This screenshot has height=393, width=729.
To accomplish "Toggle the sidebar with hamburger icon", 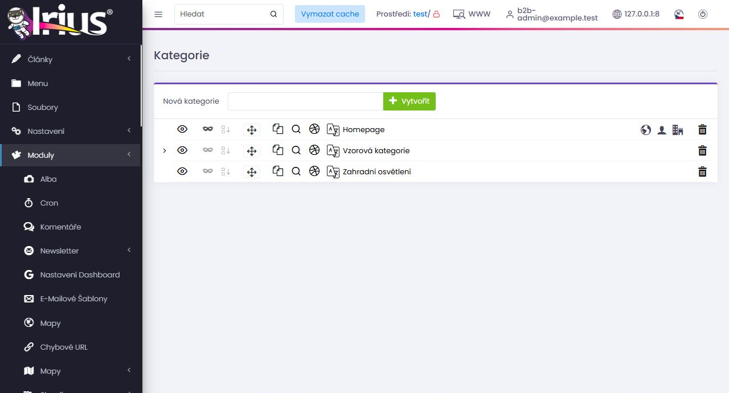I will pos(158,14).
